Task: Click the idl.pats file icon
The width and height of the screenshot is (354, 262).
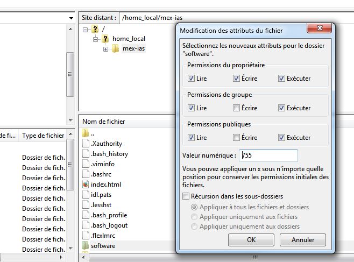Action: (x=86, y=195)
